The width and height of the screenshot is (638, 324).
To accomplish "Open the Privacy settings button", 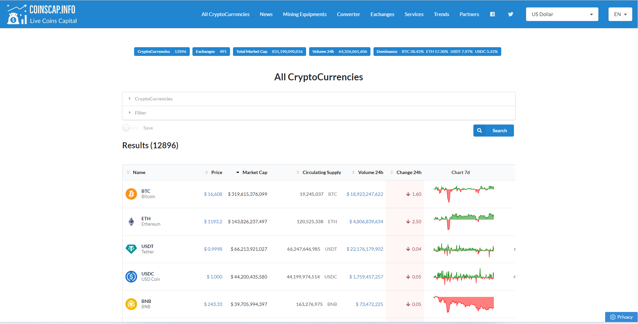I will [621, 317].
